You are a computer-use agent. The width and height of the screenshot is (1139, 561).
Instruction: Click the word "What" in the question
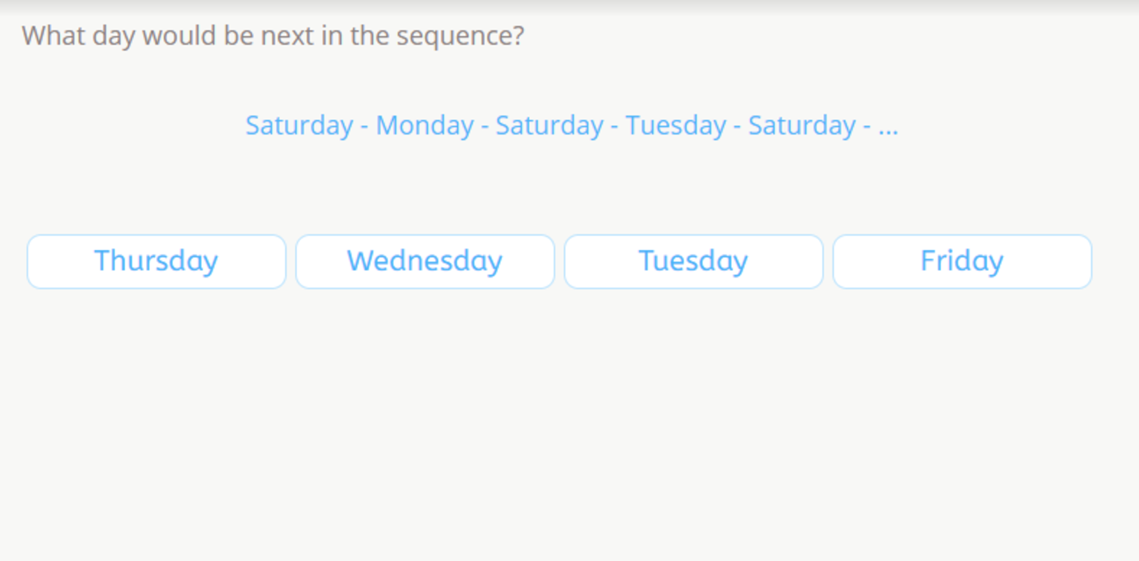54,36
